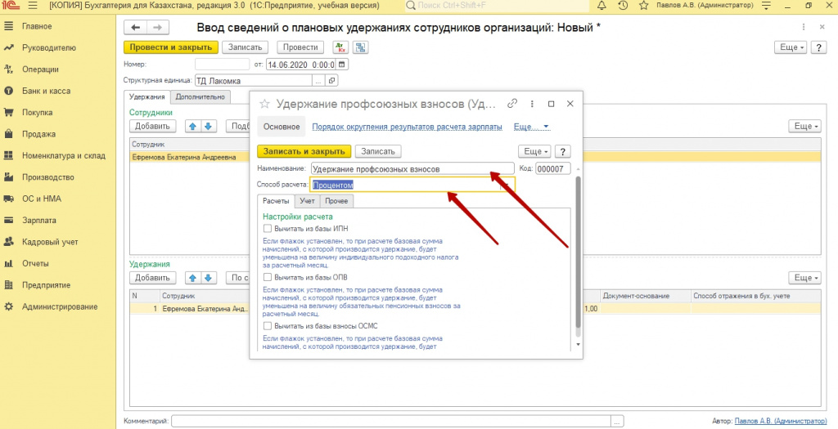
Task: Open dialog's vertical dots menu
Action: pos(532,104)
